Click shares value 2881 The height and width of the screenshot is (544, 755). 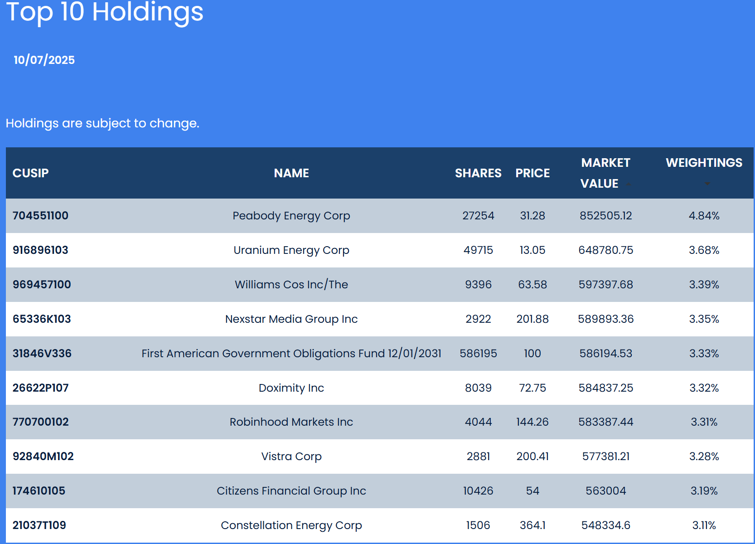coord(478,457)
